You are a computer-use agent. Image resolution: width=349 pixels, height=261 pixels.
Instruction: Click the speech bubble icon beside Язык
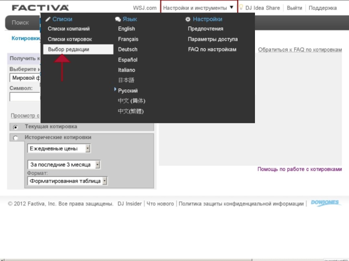pyautogui.click(x=118, y=19)
